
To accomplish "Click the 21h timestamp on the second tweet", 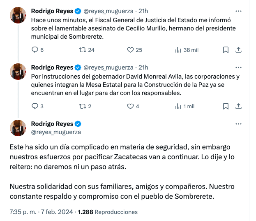I will pos(143,67).
